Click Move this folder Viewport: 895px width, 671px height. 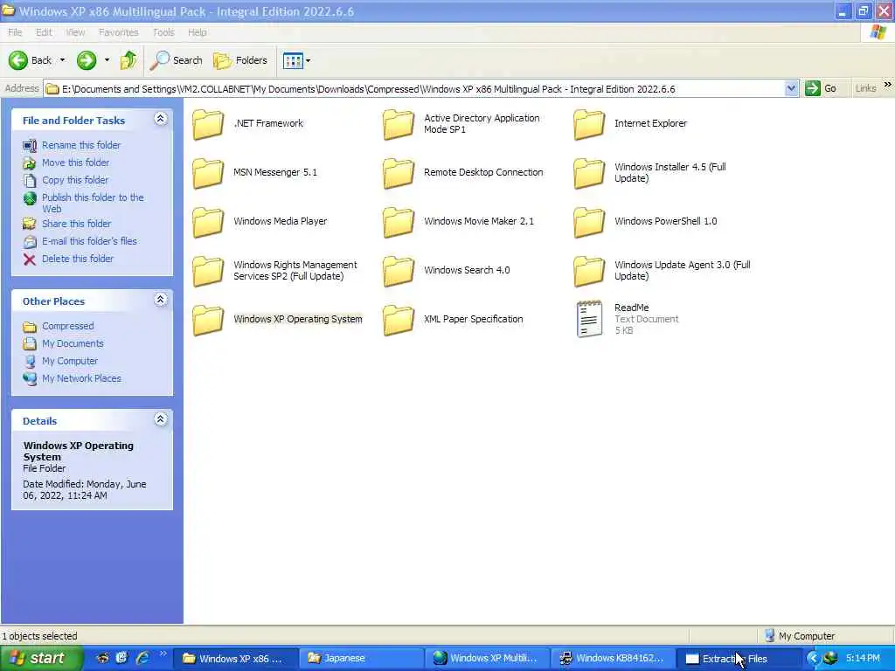coord(75,163)
